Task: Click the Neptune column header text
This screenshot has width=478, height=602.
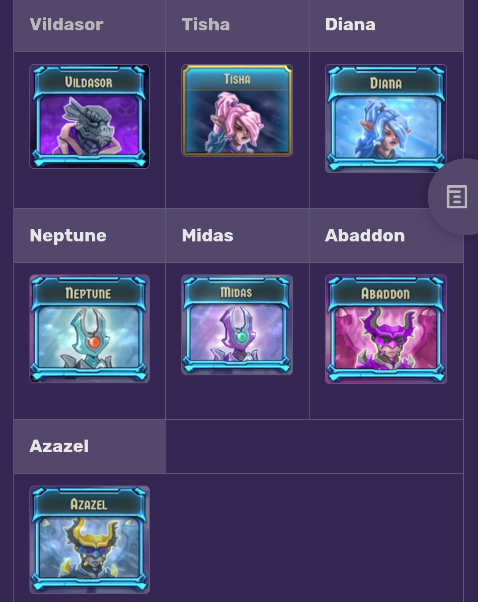Action: coord(68,236)
